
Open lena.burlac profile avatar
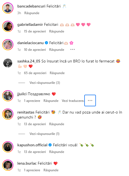click(8, 165)
